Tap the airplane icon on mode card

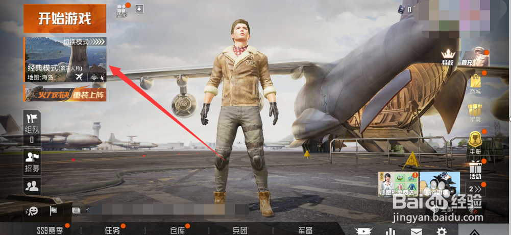tap(79, 77)
